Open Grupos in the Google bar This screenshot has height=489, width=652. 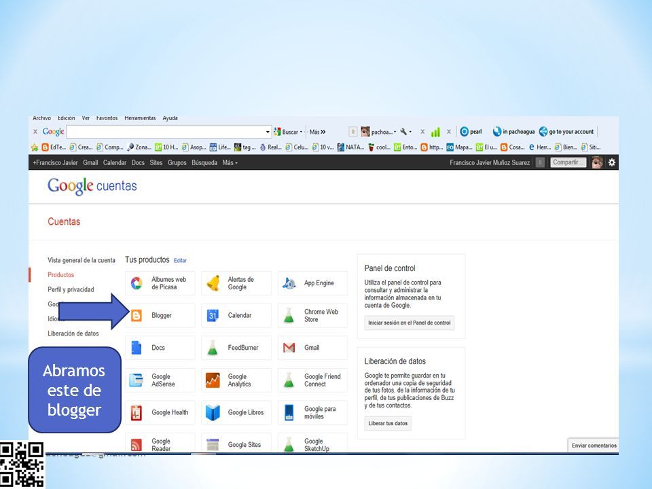[177, 162]
